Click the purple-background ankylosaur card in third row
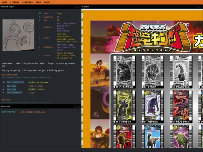The image size is (203, 152). click(181, 137)
